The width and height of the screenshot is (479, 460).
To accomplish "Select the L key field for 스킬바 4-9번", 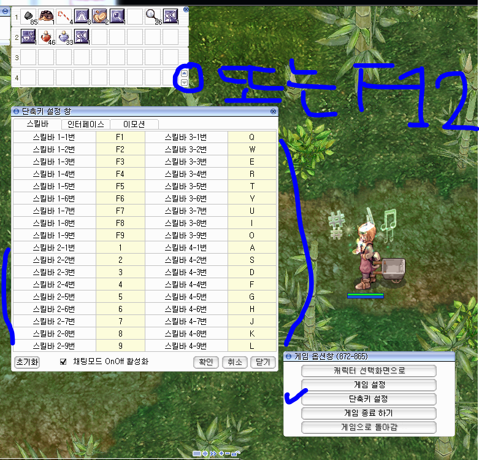I will [x=252, y=346].
